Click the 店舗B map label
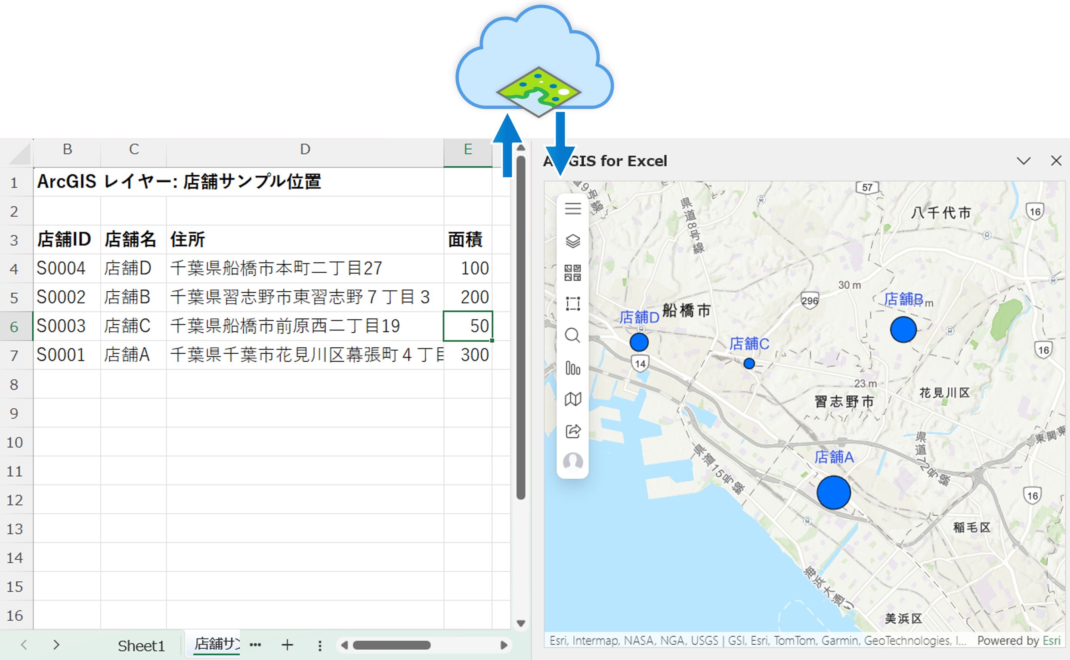 [x=903, y=299]
